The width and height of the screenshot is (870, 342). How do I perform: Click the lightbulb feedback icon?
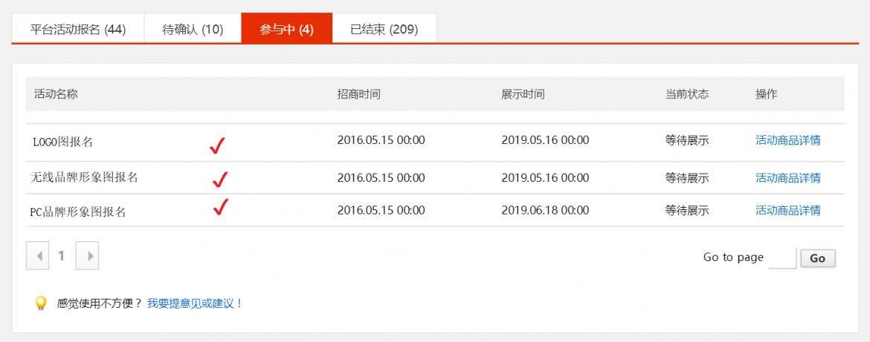(x=41, y=303)
